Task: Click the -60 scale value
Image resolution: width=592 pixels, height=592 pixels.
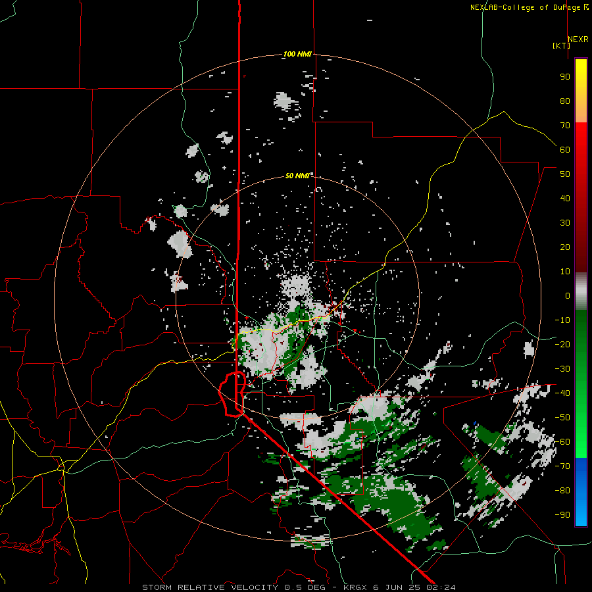Action: tap(562, 442)
